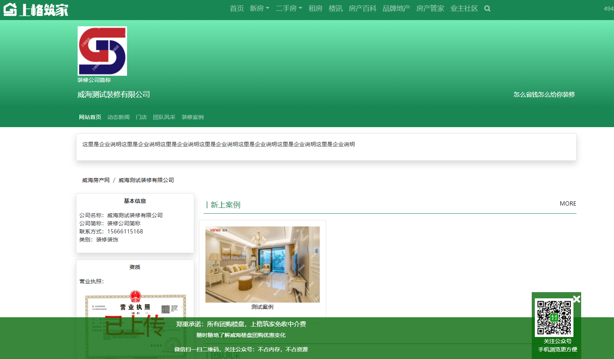Close the QR code popup
Image resolution: width=614 pixels, height=359 pixels.
click(577, 299)
